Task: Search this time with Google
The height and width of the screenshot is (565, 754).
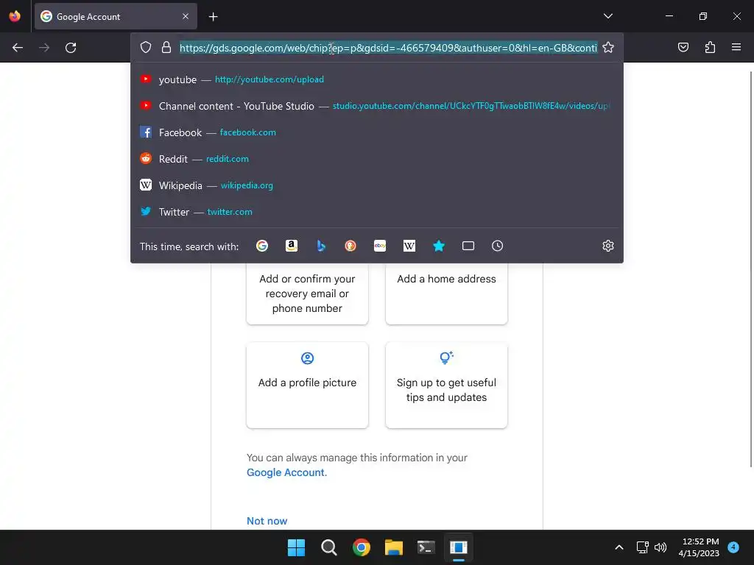Action: tap(262, 246)
